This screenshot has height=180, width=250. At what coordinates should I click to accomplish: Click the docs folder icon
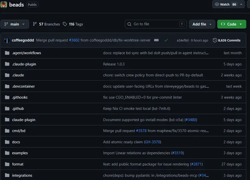tap(7, 142)
